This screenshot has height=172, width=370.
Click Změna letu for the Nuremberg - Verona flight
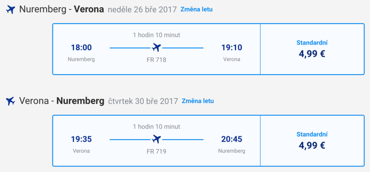(197, 9)
